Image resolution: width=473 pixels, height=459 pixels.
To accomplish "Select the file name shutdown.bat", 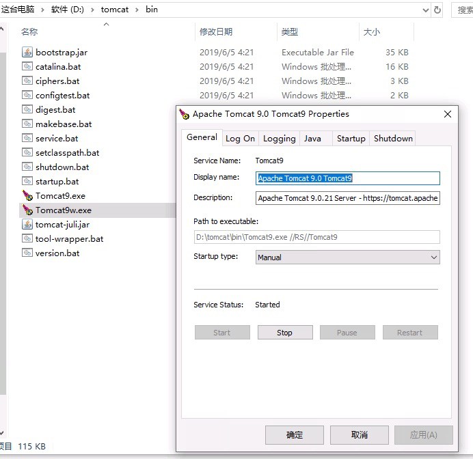I will (62, 167).
